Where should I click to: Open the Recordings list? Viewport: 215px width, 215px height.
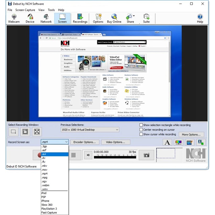(80, 18)
